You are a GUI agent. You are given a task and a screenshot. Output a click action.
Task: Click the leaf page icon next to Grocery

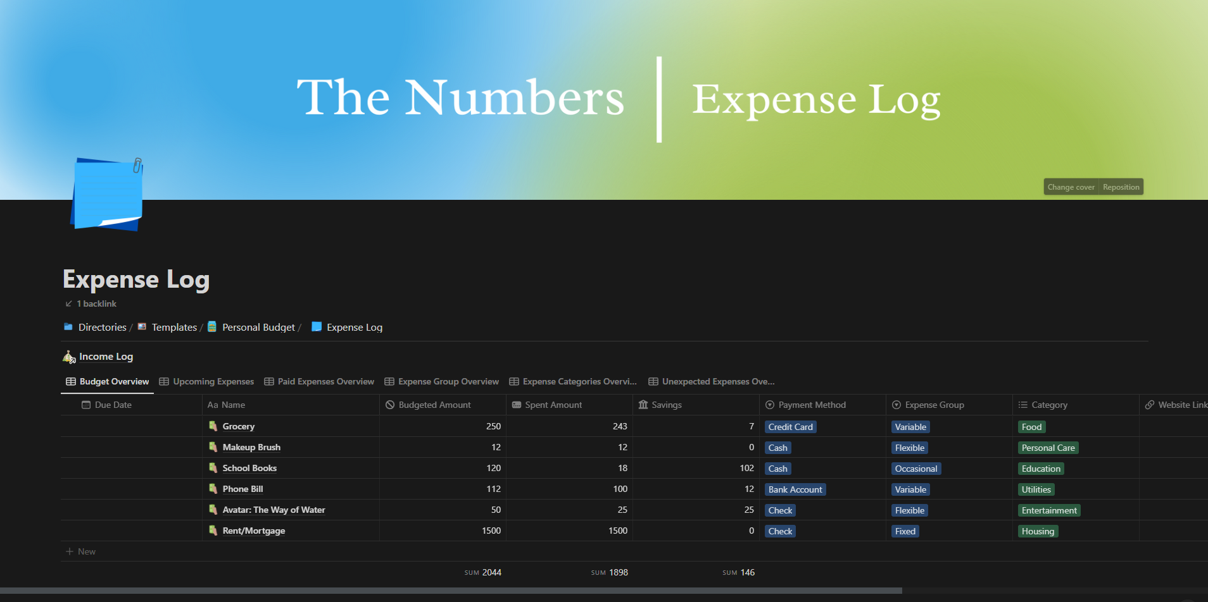click(x=213, y=426)
